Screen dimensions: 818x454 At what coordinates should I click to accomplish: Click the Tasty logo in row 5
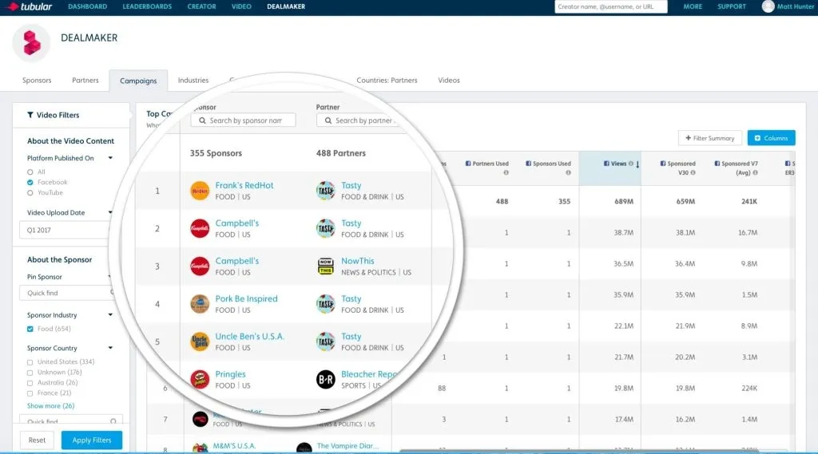pyautogui.click(x=326, y=342)
